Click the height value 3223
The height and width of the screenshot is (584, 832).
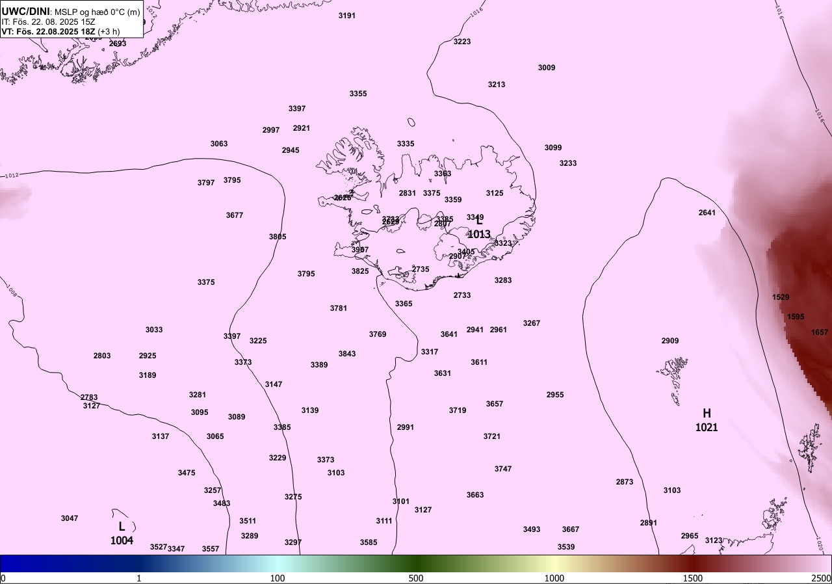[x=462, y=42]
